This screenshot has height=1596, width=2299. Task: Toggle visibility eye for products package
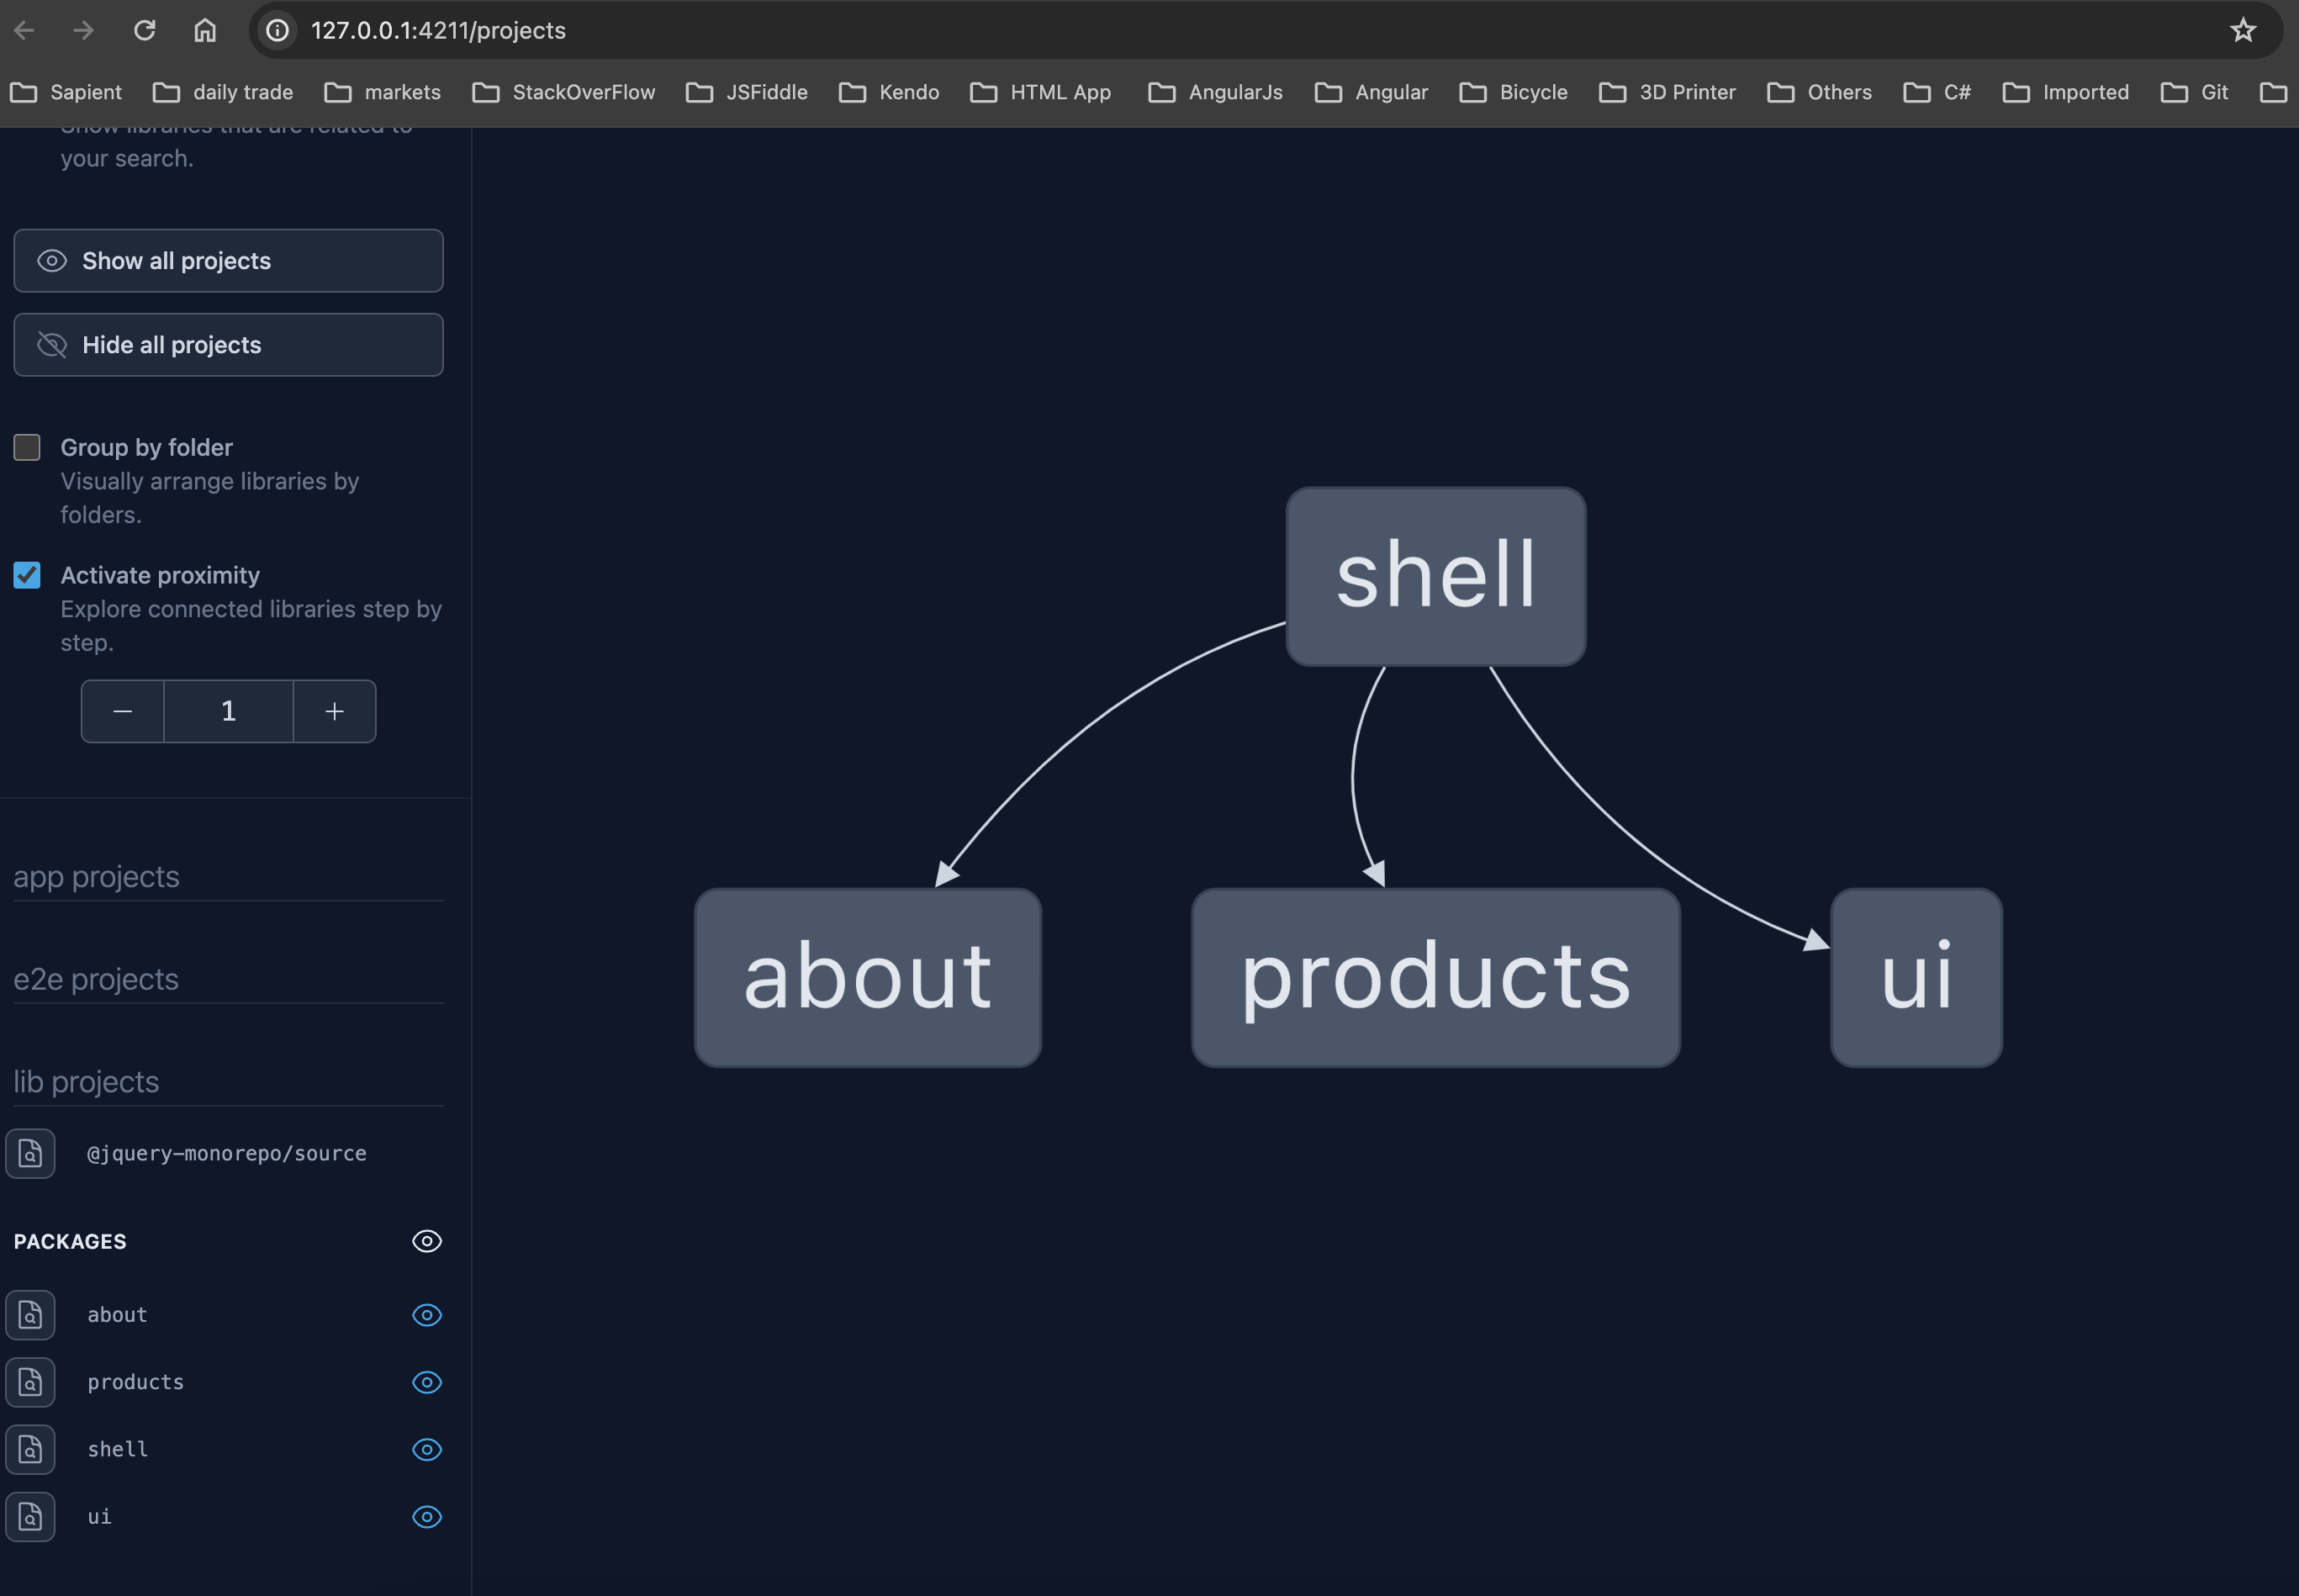[x=427, y=1382]
